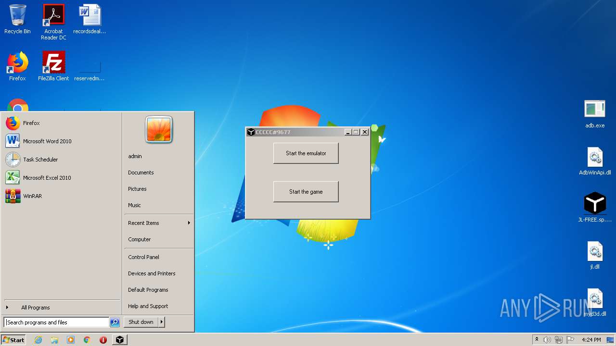Open Microsoft Word 2010 from Start menu

pos(62,141)
